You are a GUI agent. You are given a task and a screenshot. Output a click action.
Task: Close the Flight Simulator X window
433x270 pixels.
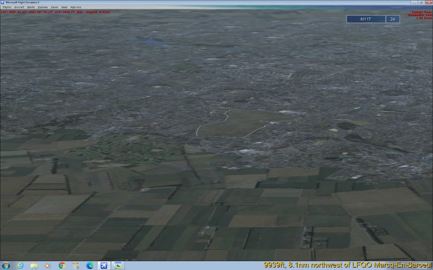pyautogui.click(x=429, y=2)
